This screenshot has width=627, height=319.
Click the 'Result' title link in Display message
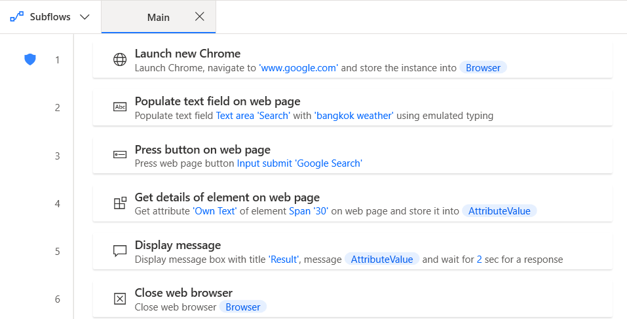click(284, 260)
